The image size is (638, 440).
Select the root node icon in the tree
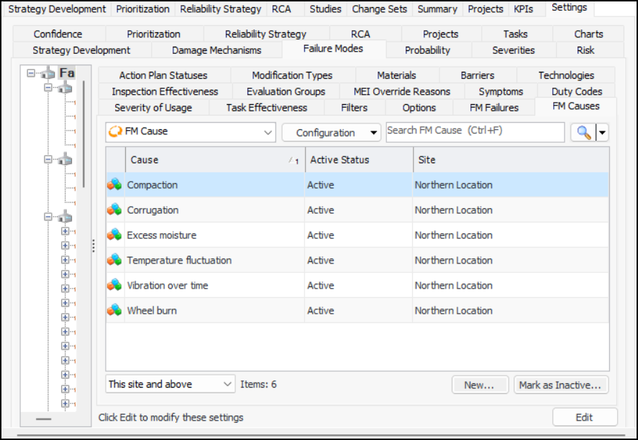[x=47, y=73]
